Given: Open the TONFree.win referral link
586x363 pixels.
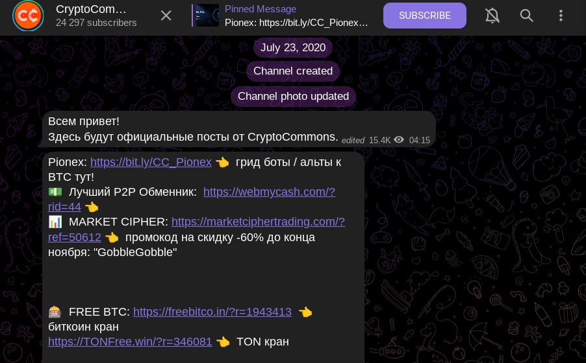Looking at the screenshot, I should (130, 342).
